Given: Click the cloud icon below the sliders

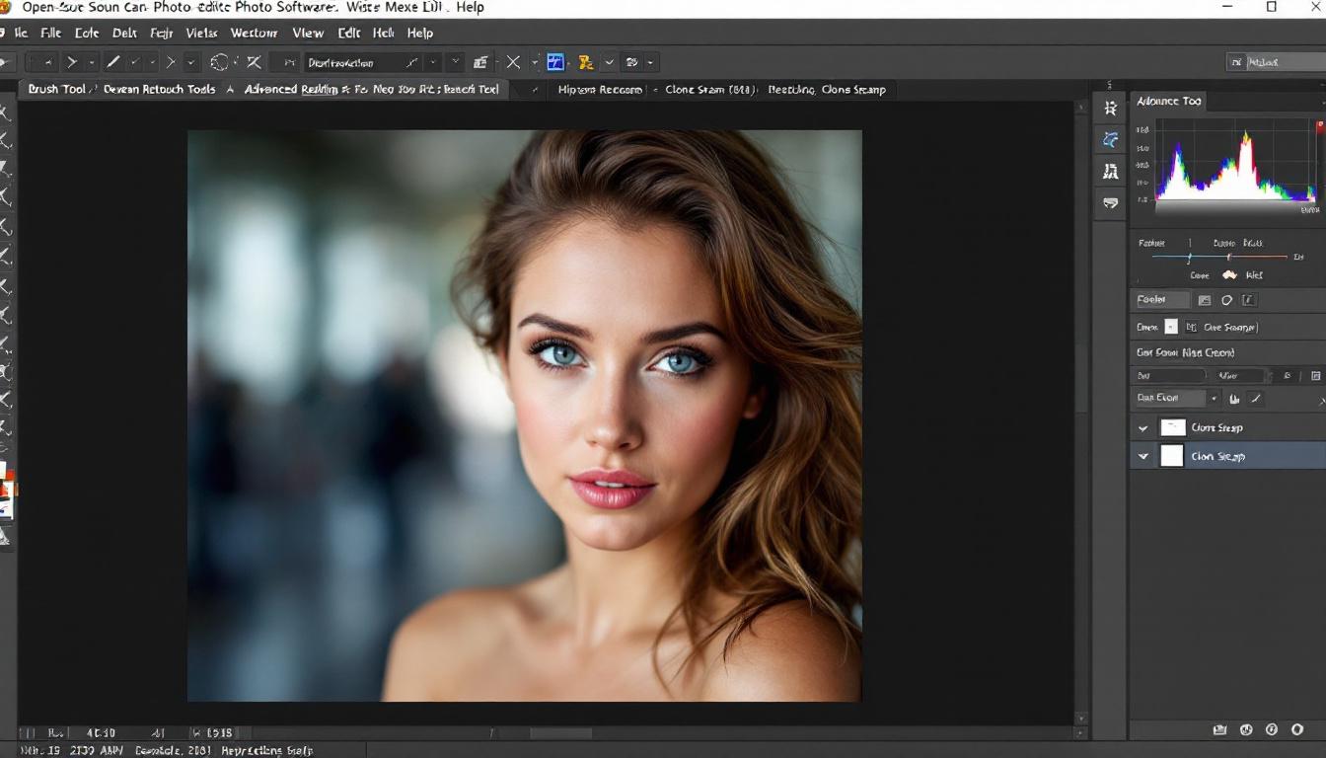Looking at the screenshot, I should coord(1229,275).
